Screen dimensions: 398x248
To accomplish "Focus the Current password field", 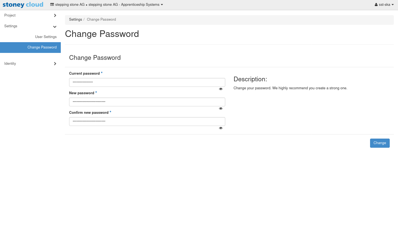I will pos(147,82).
